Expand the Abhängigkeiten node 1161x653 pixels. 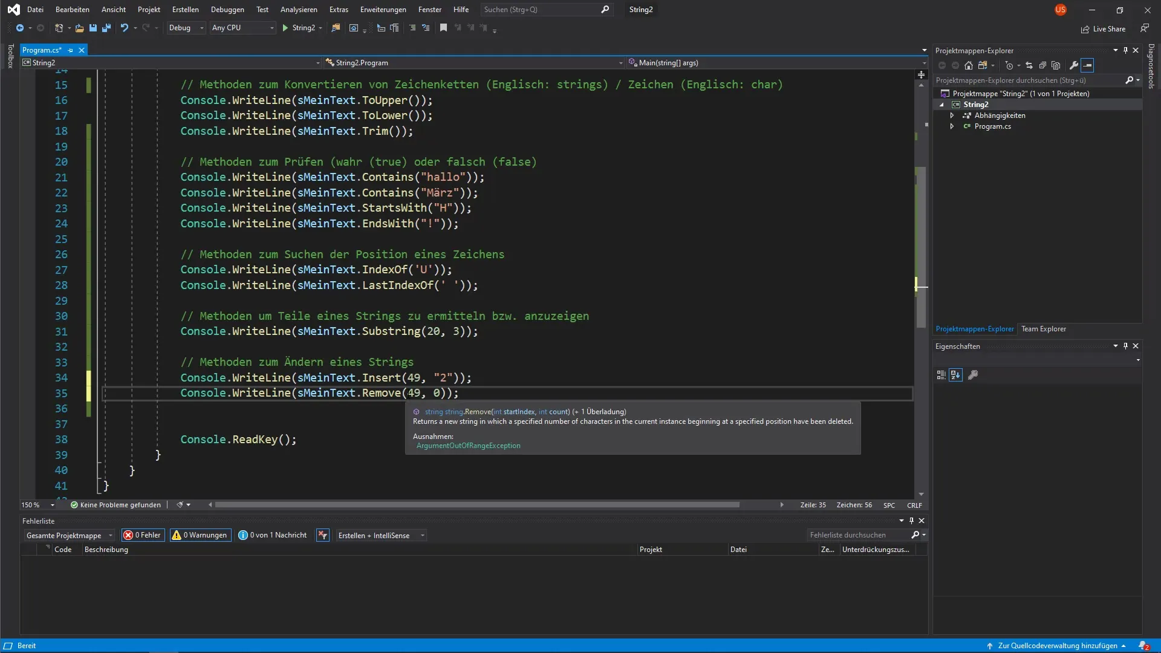coord(952,115)
